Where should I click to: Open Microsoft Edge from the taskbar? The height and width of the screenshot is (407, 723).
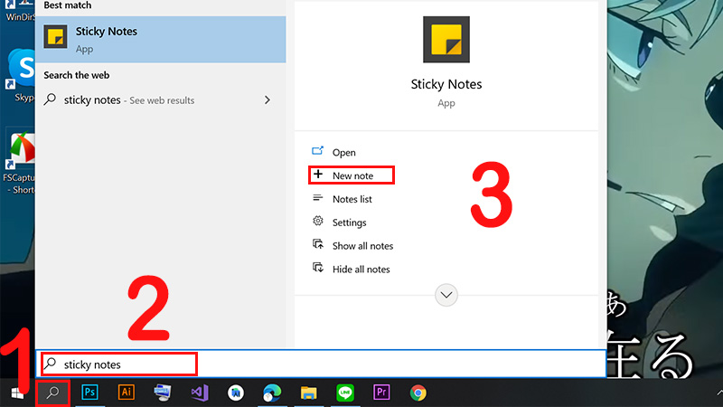point(272,393)
